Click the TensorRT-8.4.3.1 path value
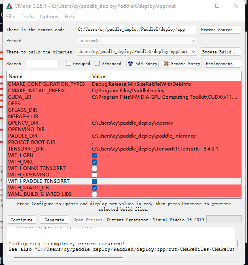The image size is (248, 265). click(155, 149)
